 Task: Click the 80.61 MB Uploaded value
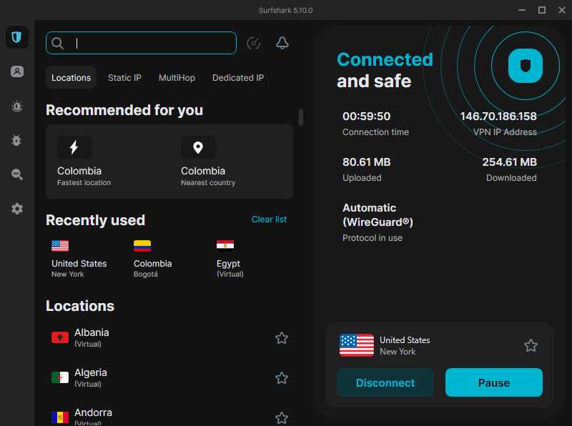pyautogui.click(x=366, y=162)
